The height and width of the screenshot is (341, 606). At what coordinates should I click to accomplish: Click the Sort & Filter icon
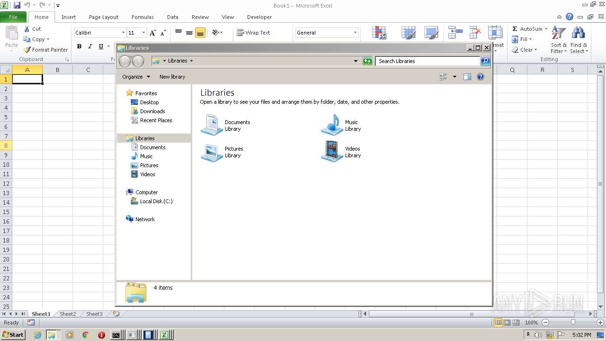(559, 33)
